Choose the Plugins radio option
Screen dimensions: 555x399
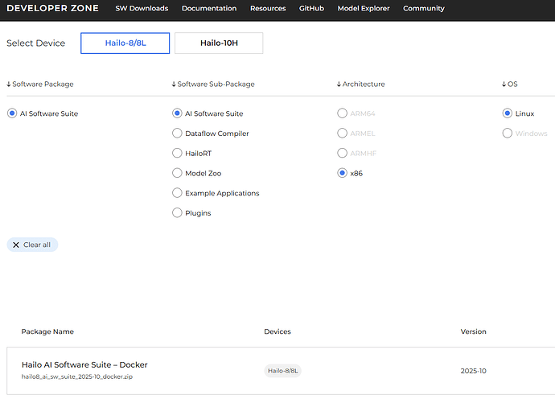coord(178,213)
